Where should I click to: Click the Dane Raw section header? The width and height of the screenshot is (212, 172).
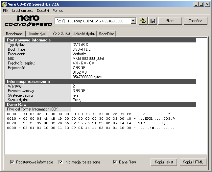[101, 105]
